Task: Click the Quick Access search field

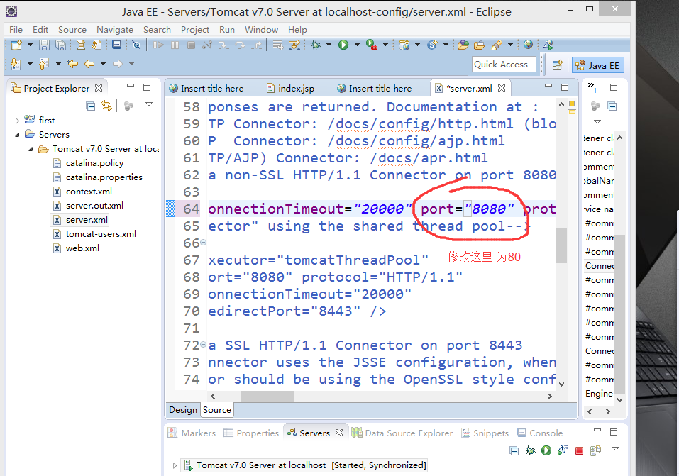Action: (504, 65)
